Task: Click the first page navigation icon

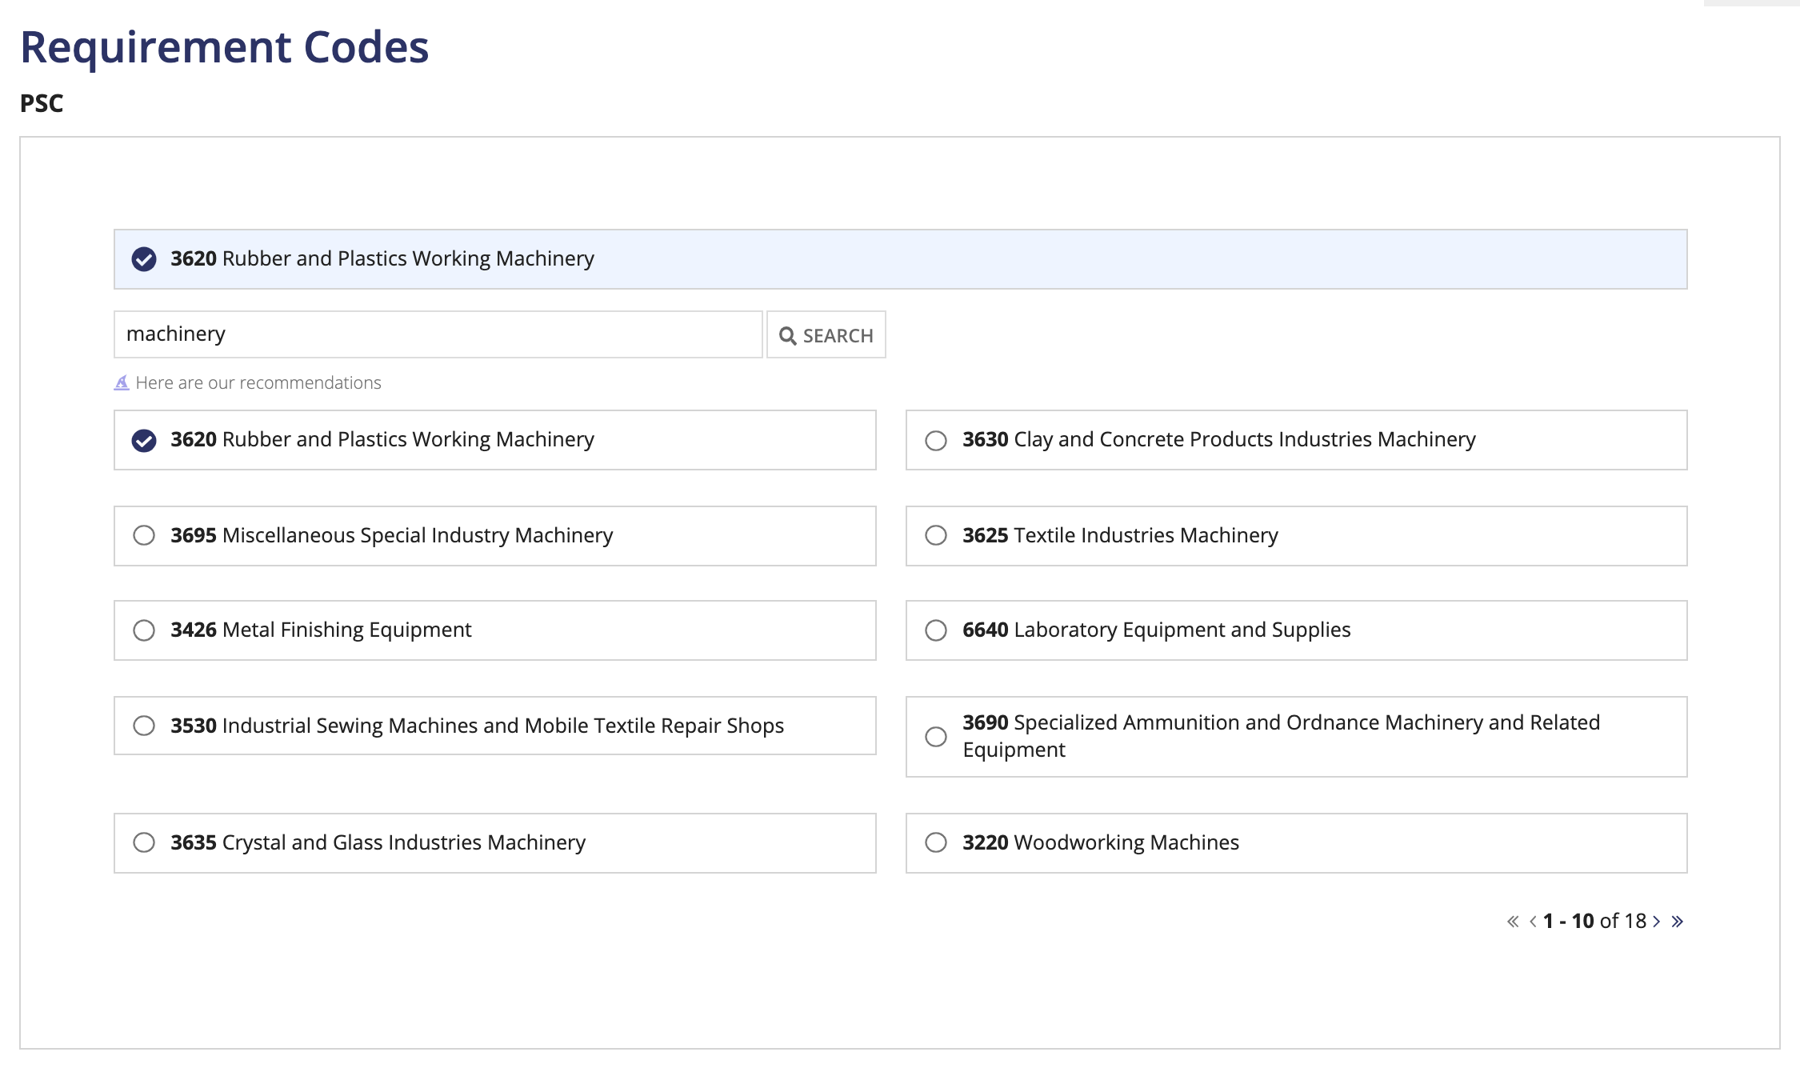Action: click(x=1512, y=920)
